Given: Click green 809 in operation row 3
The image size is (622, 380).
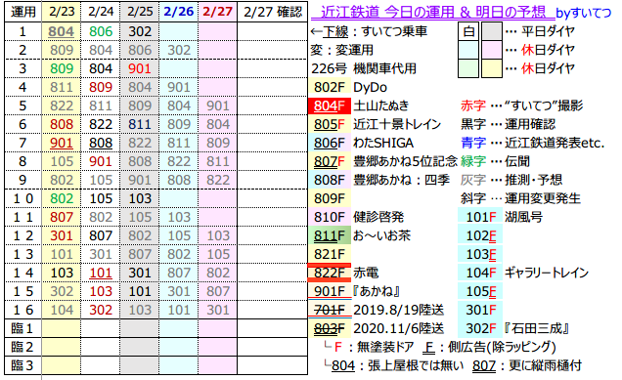Looking at the screenshot, I should pos(62,68).
